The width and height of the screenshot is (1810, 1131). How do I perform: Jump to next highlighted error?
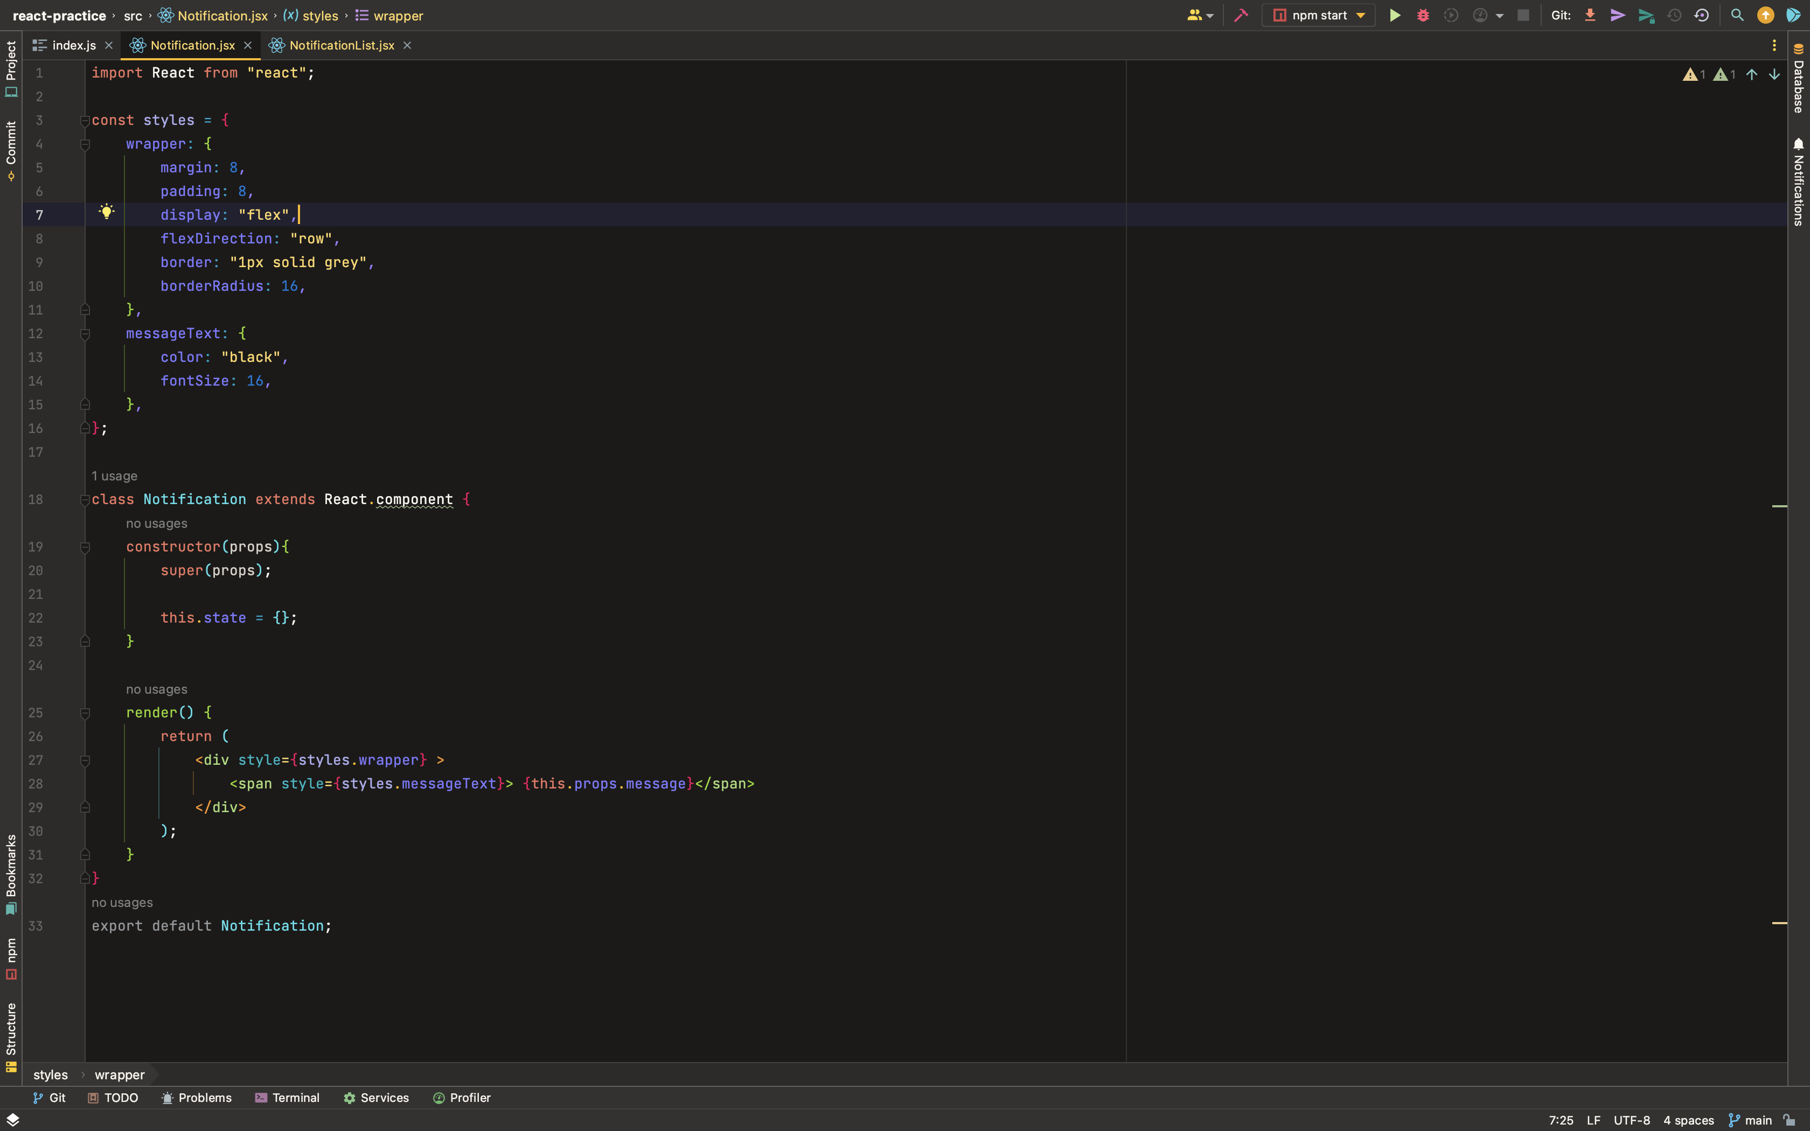pos(1774,74)
